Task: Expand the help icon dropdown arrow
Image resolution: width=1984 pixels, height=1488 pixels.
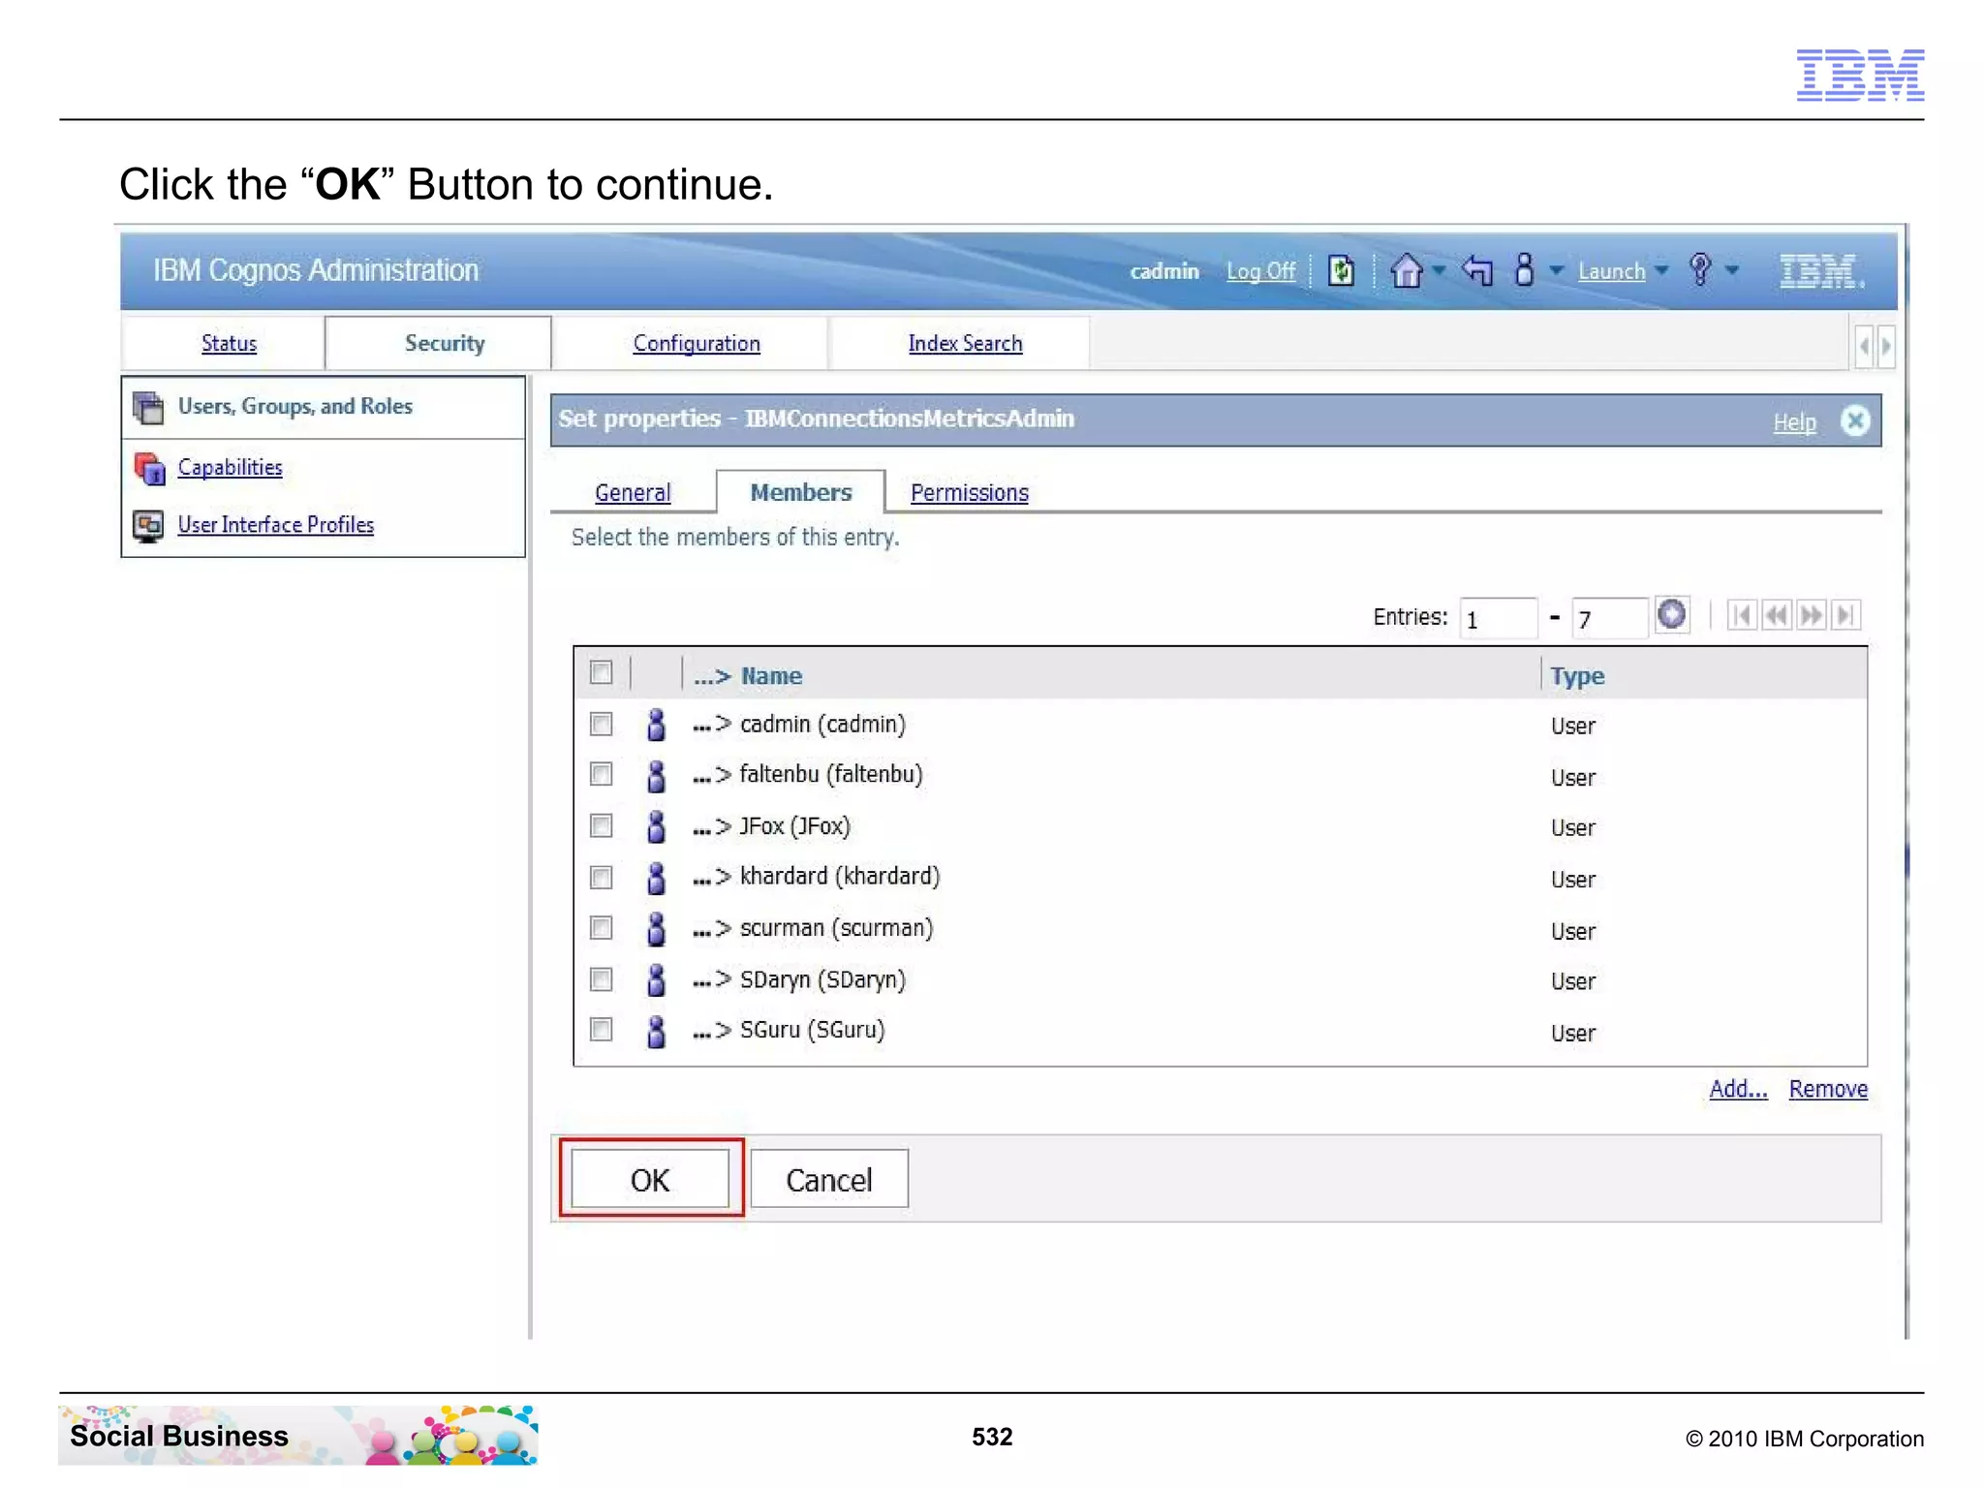Action: pos(1732,270)
